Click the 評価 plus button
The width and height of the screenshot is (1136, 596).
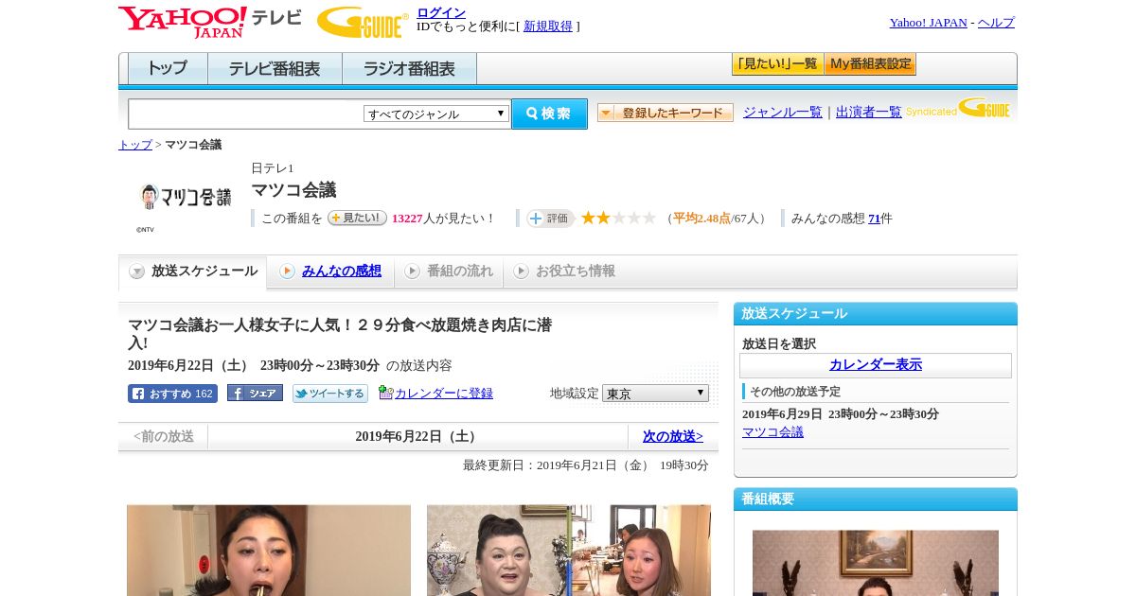(550, 218)
